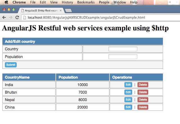Click the Submit button
This screenshot has height=124, width=180.
[11, 65]
